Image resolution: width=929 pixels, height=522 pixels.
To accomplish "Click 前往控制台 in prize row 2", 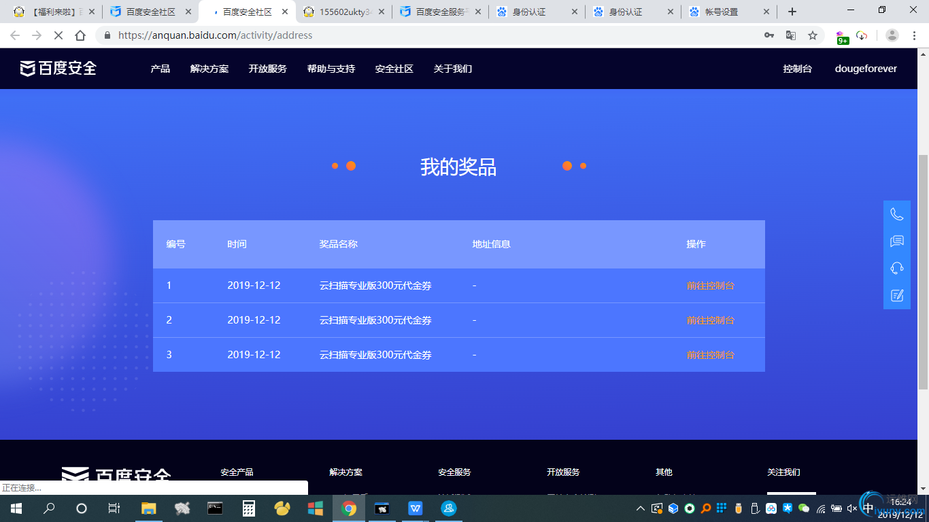I will coord(711,320).
